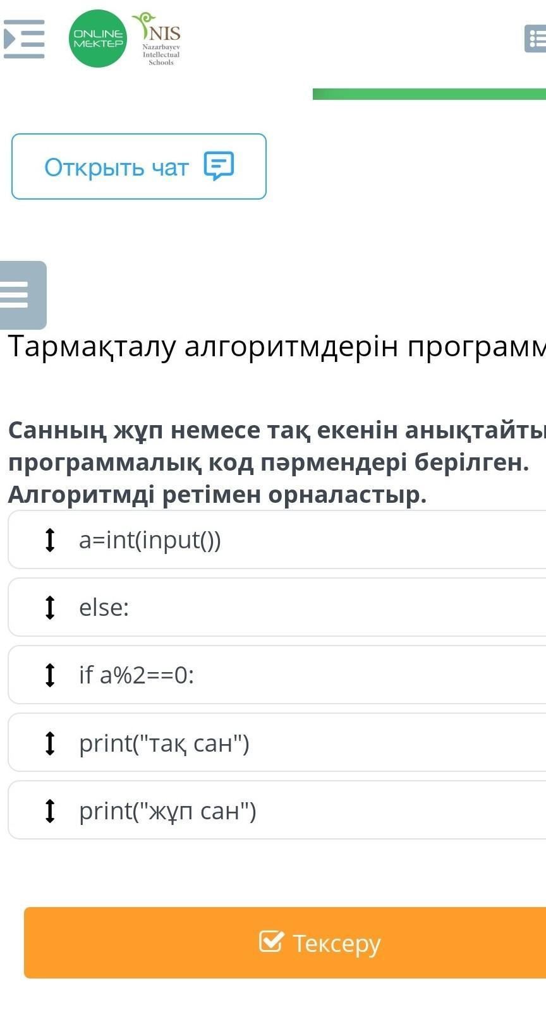Click the reorder handle next to if a%2==0:
The image size is (546, 1029).
tap(50, 675)
